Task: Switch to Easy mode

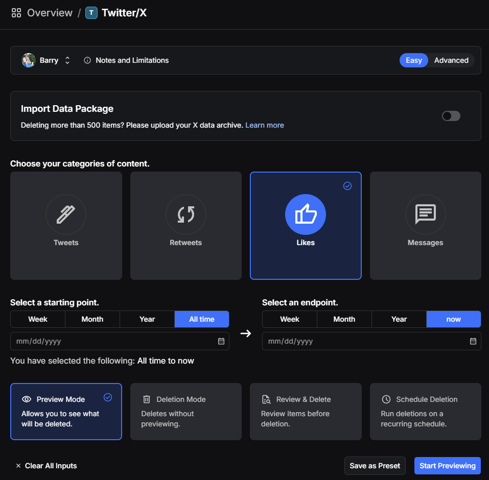Action: tap(413, 60)
